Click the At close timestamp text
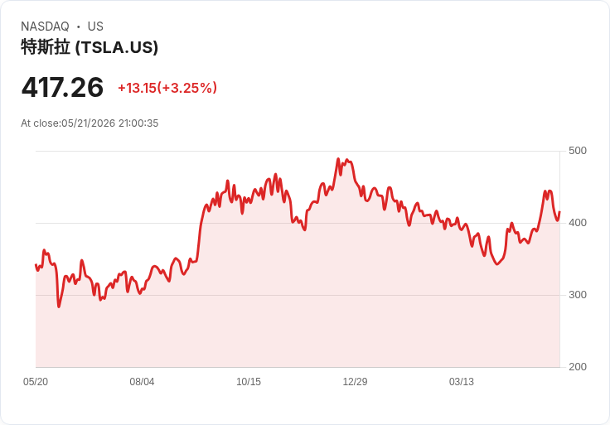 (90, 123)
